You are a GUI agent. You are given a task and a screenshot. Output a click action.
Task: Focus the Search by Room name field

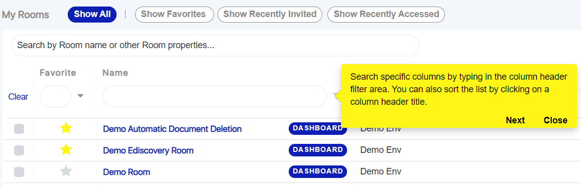pyautogui.click(x=215, y=46)
